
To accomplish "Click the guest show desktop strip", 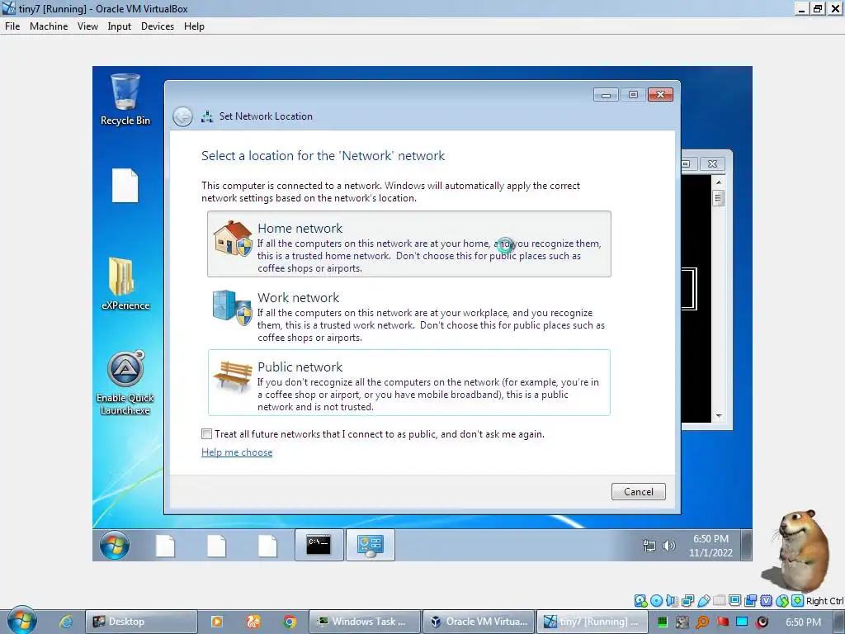I will click(x=747, y=545).
